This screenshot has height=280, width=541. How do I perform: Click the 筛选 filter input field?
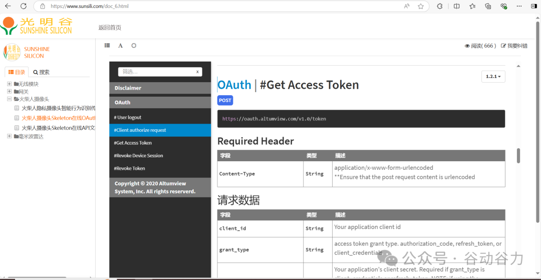[155, 72]
